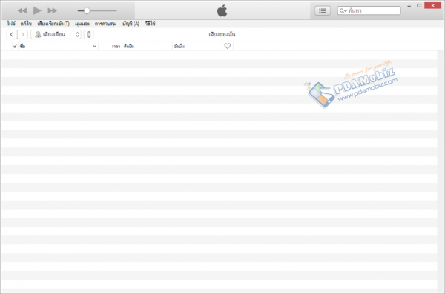The width and height of the screenshot is (445, 294).
Task: Open the list view (Up Next) button
Action: pyautogui.click(x=323, y=10)
